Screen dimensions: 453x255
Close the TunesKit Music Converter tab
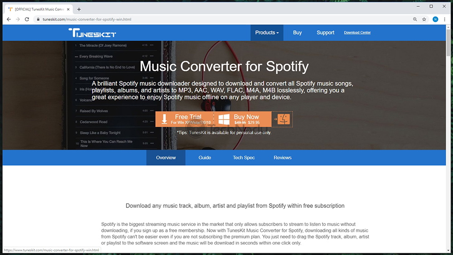(68, 9)
